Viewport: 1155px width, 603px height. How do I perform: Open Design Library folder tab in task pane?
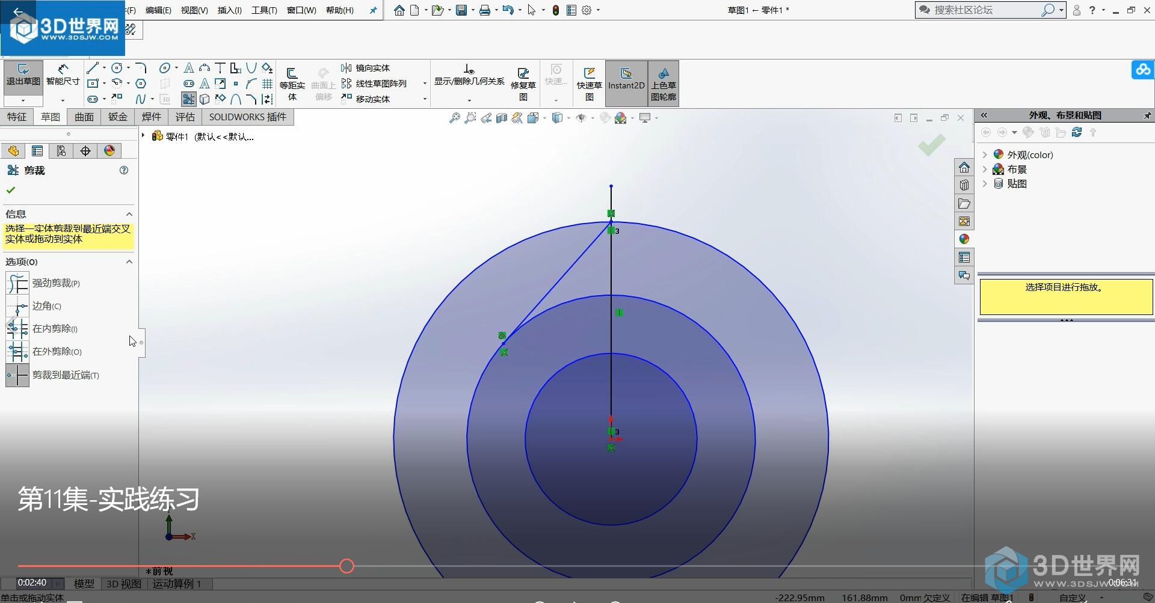[x=964, y=203]
